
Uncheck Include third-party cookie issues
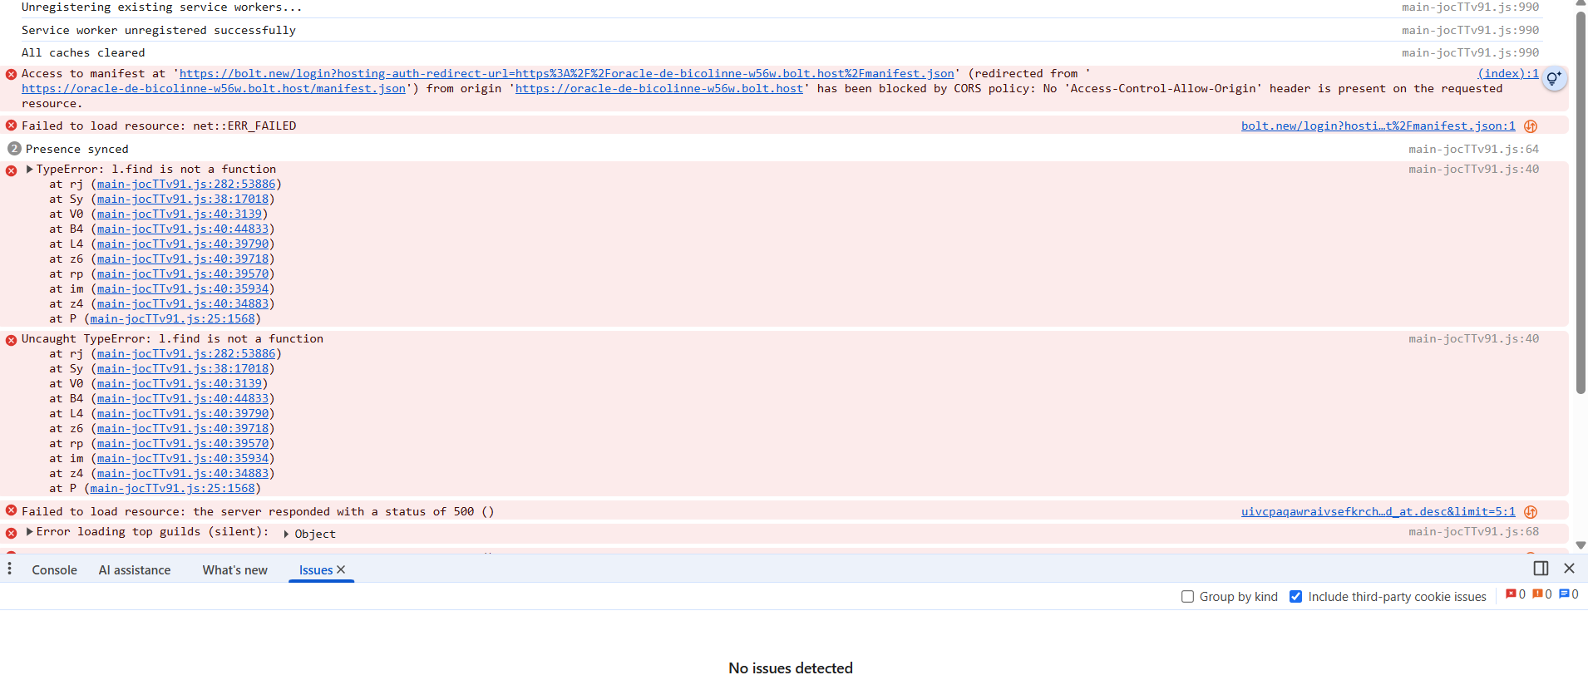(x=1295, y=597)
